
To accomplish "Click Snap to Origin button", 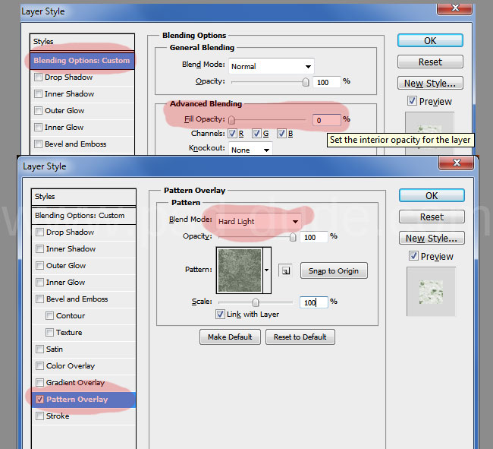I will [334, 270].
